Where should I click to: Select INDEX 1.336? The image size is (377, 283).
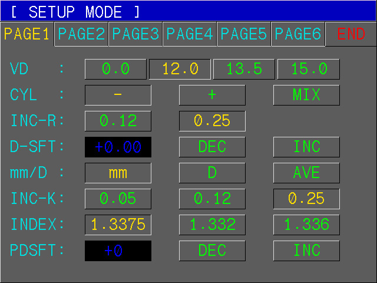tap(306, 225)
